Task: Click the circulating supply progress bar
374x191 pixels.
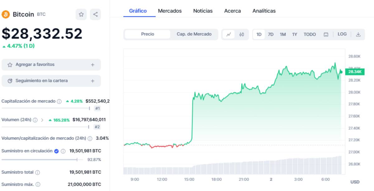Action: tap(42, 160)
